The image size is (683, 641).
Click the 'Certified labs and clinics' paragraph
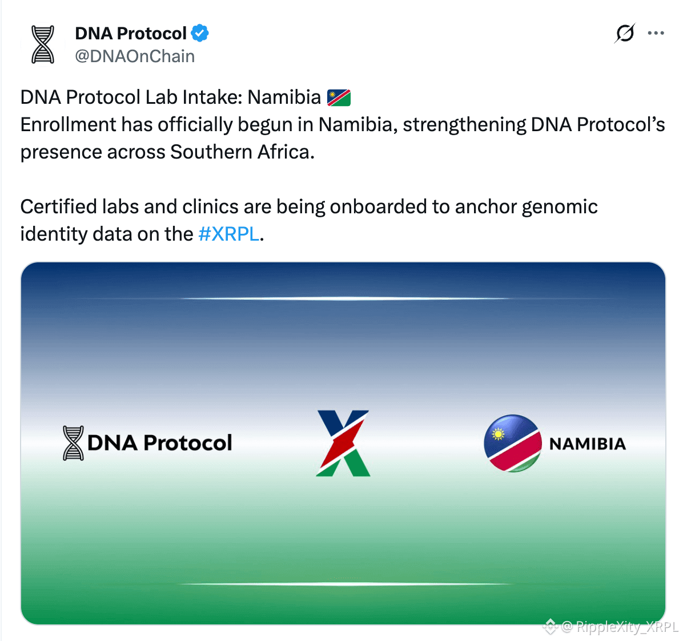tap(309, 220)
